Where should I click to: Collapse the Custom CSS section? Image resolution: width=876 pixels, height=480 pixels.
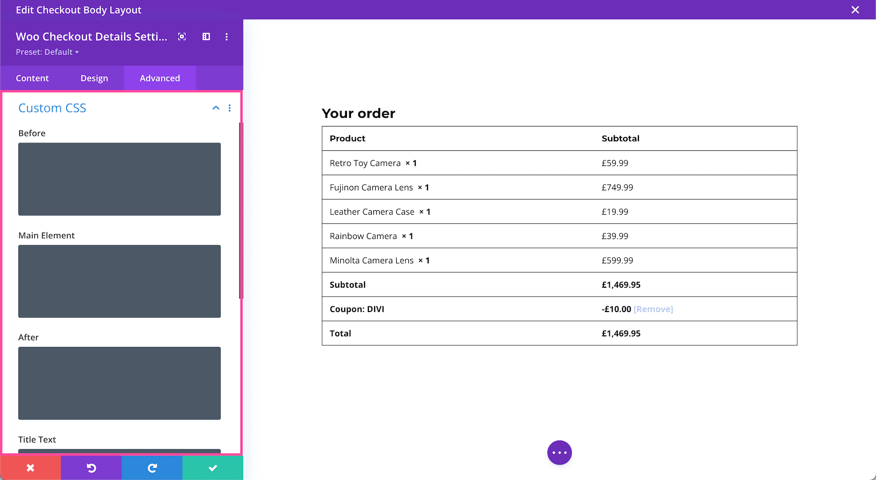pyautogui.click(x=216, y=108)
